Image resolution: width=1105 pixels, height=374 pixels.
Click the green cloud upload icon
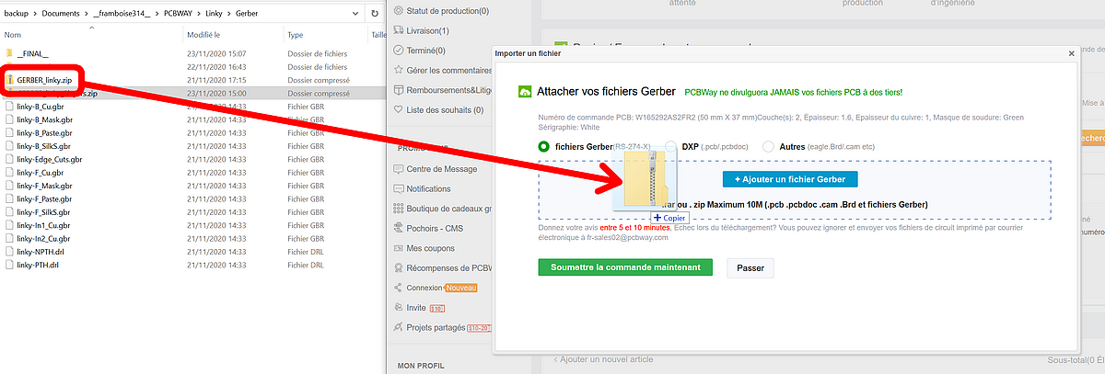click(x=525, y=92)
